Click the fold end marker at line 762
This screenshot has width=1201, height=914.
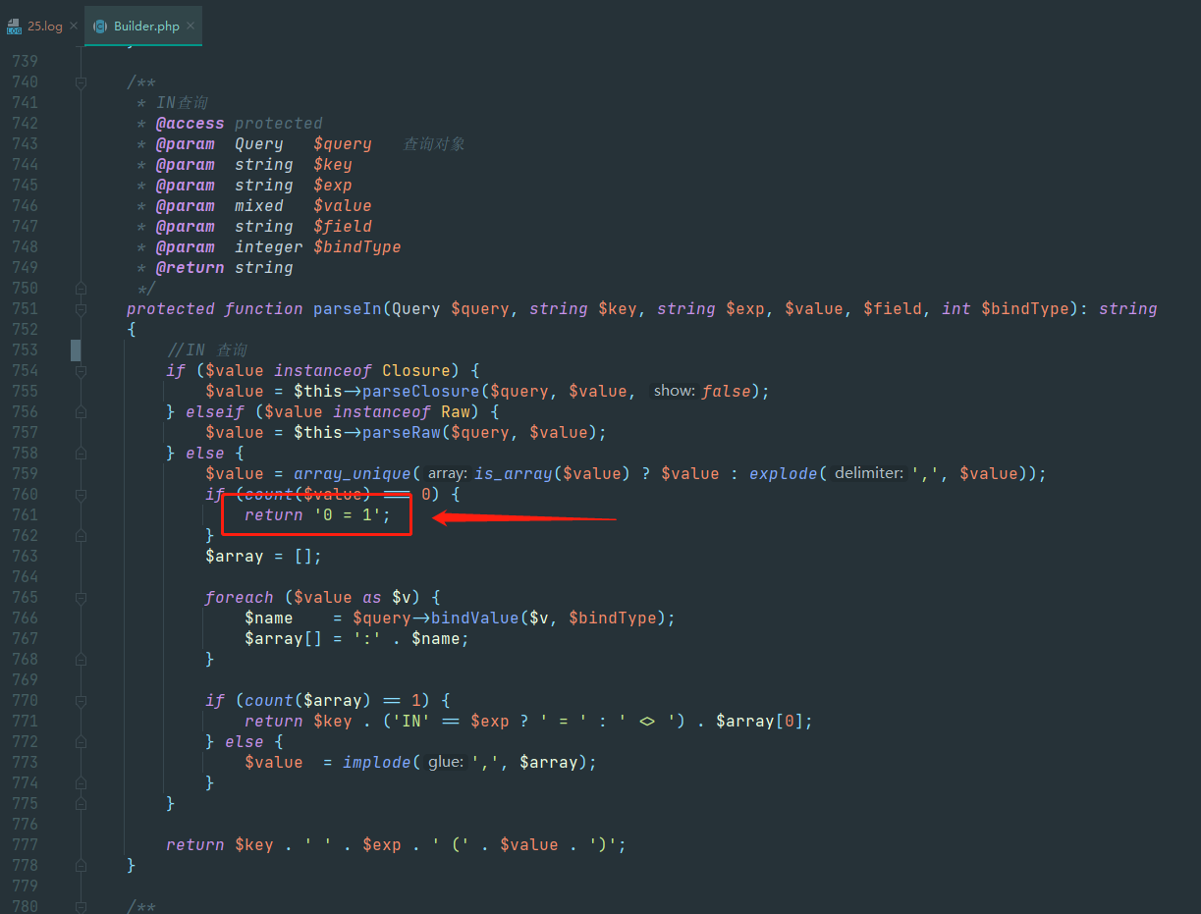tap(81, 536)
